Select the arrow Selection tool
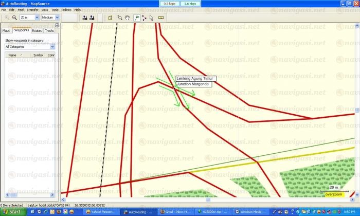This screenshot has height=216, width=360. pos(151,17)
